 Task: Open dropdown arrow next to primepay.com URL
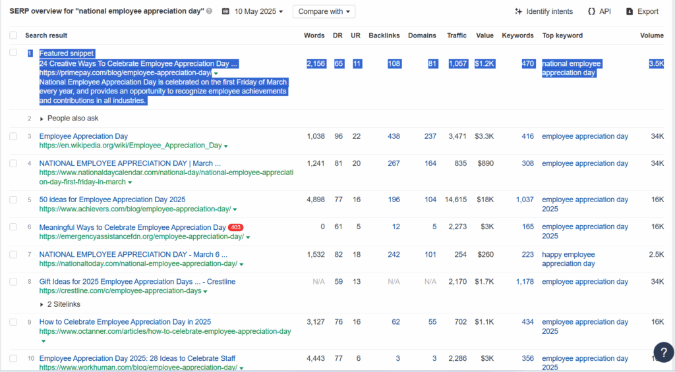coord(216,74)
